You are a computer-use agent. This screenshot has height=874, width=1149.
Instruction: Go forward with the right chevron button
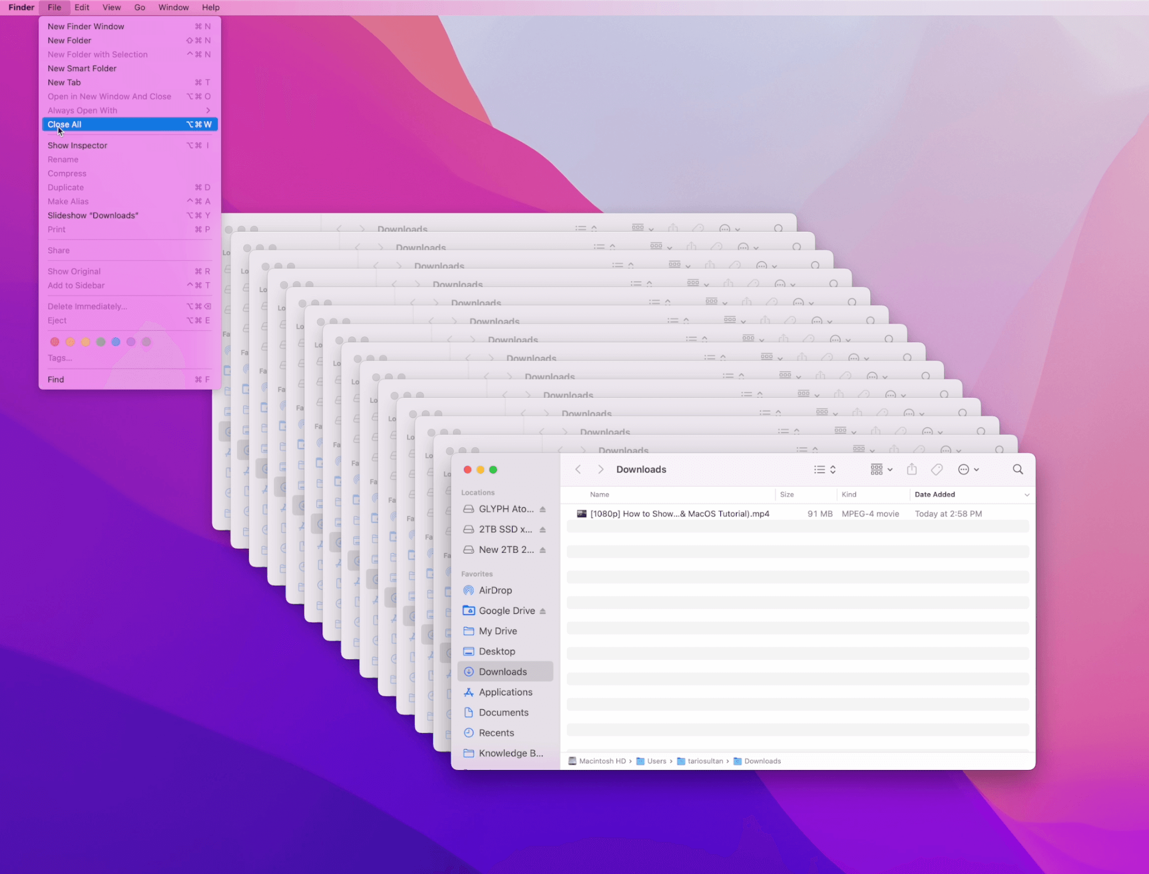coord(600,469)
